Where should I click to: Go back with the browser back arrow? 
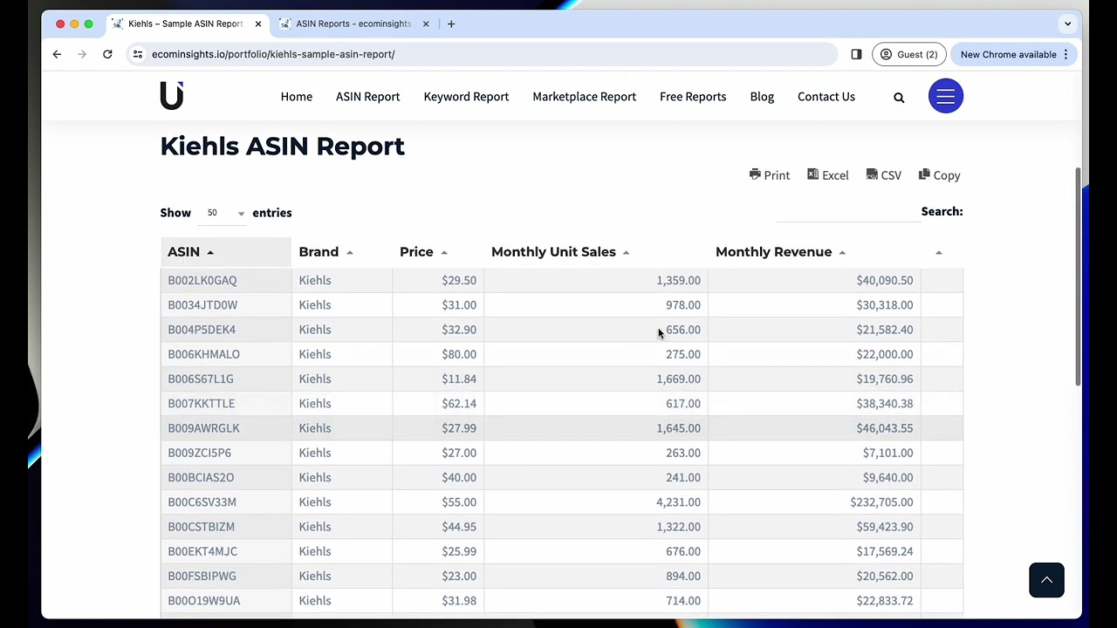coord(57,54)
